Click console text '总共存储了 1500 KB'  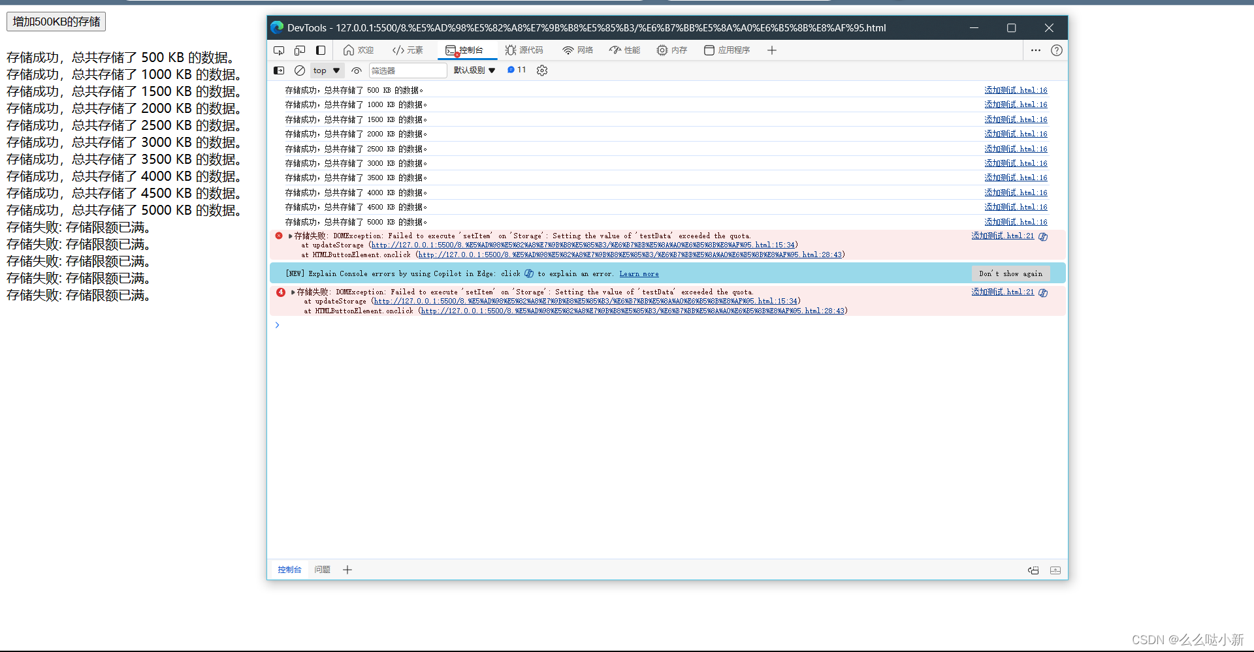(360, 119)
